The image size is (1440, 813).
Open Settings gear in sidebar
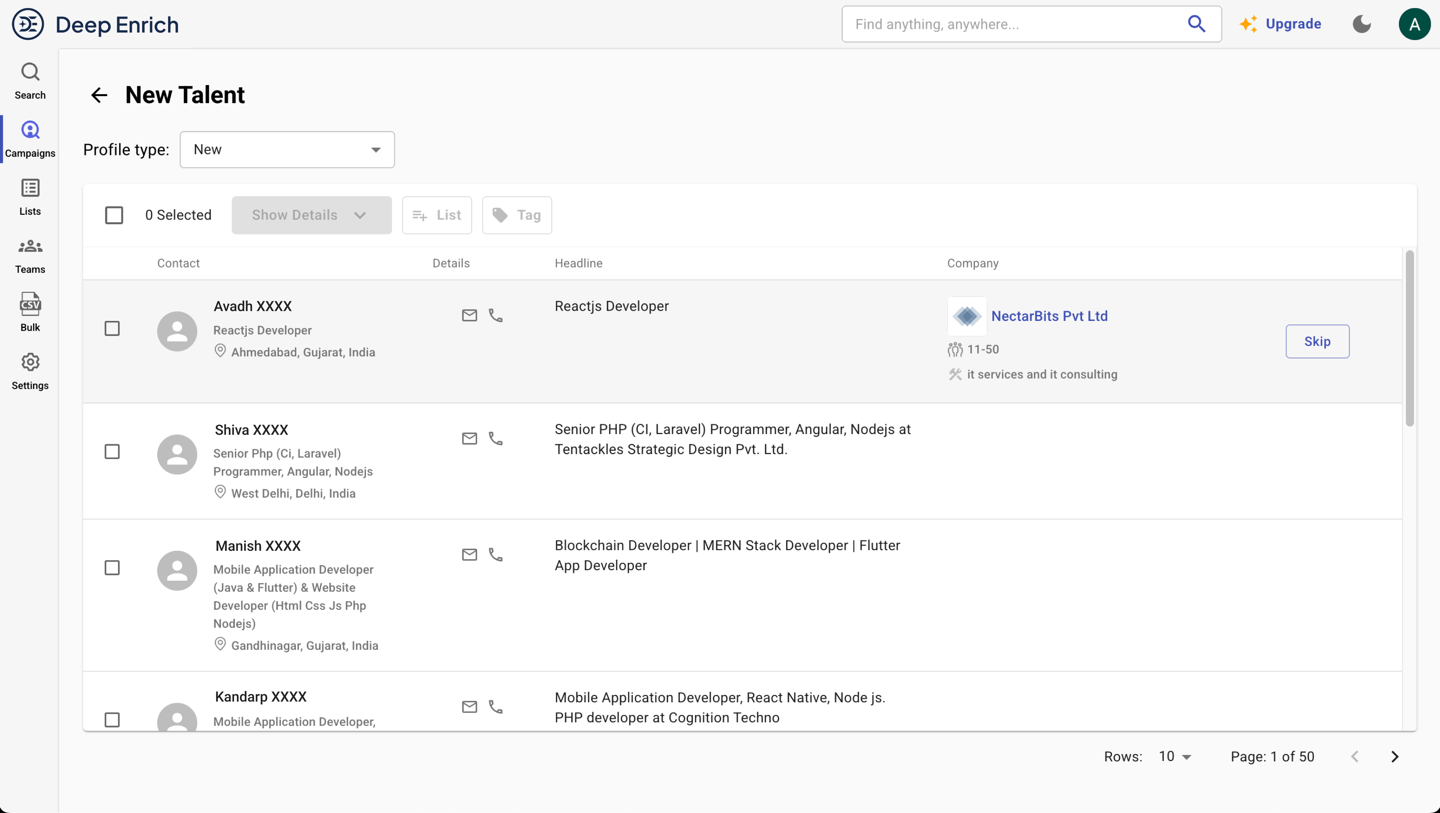pyautogui.click(x=30, y=371)
